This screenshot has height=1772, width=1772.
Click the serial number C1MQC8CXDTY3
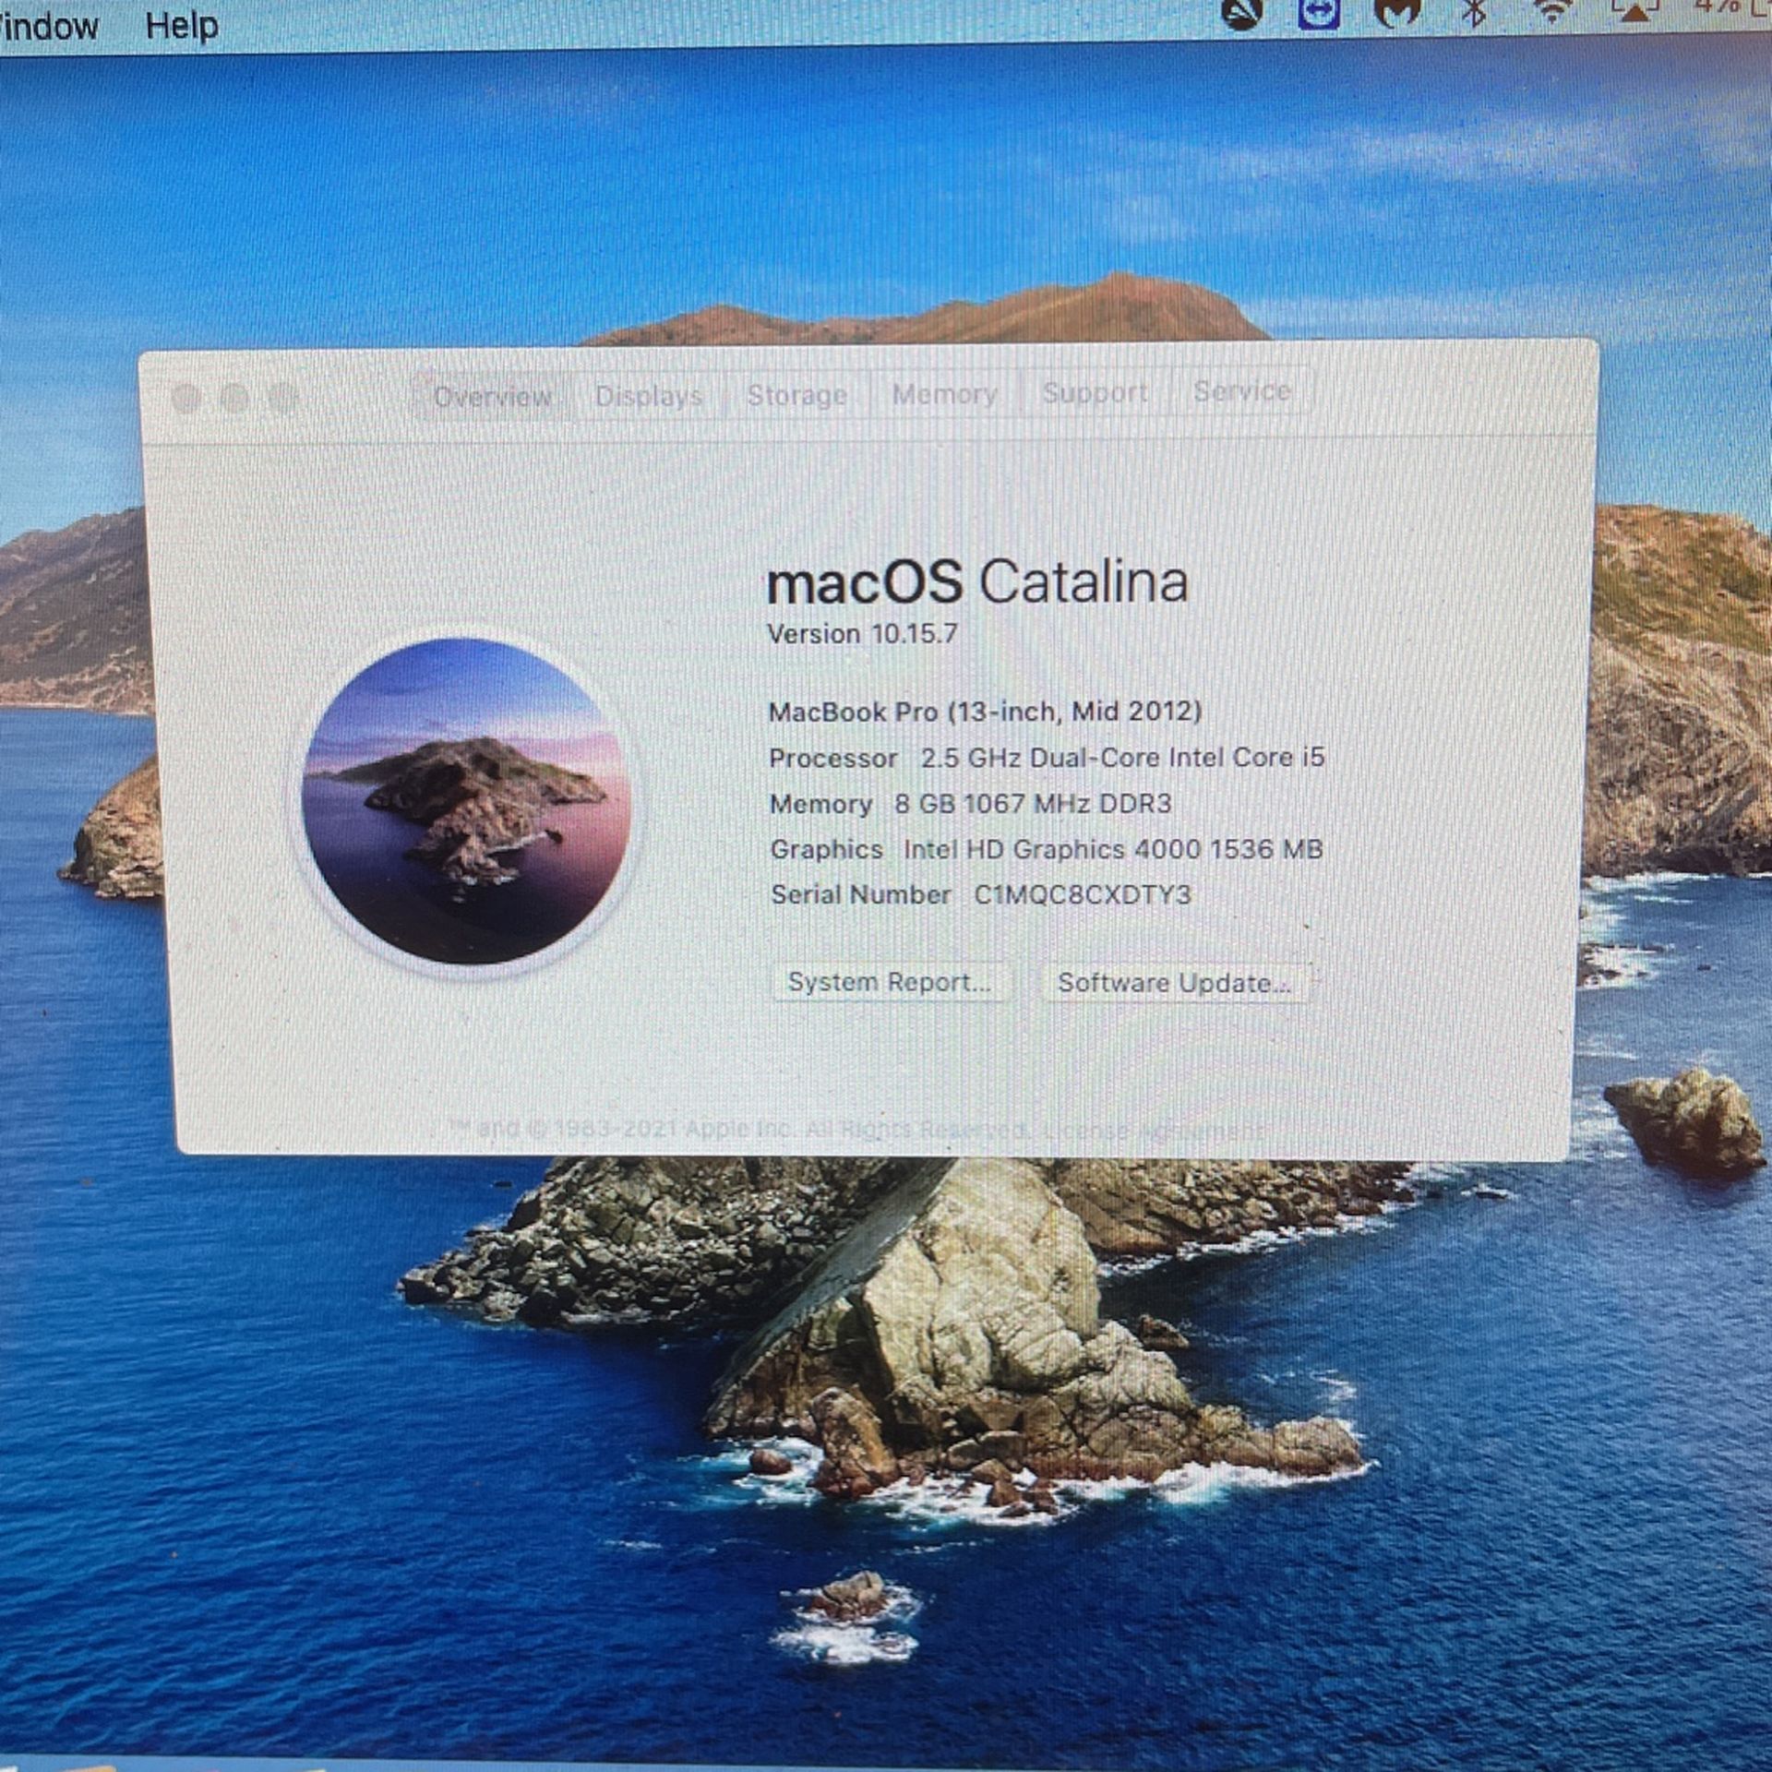click(x=1083, y=894)
